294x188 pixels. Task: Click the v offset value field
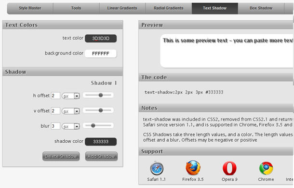tap(55, 111)
